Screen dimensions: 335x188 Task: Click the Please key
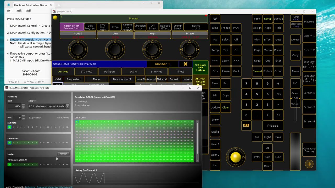273,126
